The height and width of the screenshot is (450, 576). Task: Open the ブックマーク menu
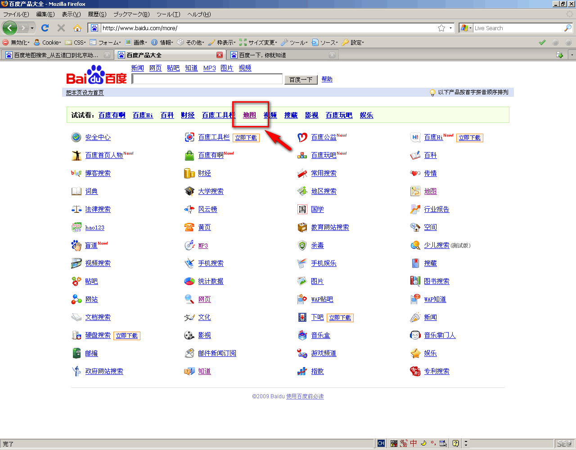click(131, 14)
